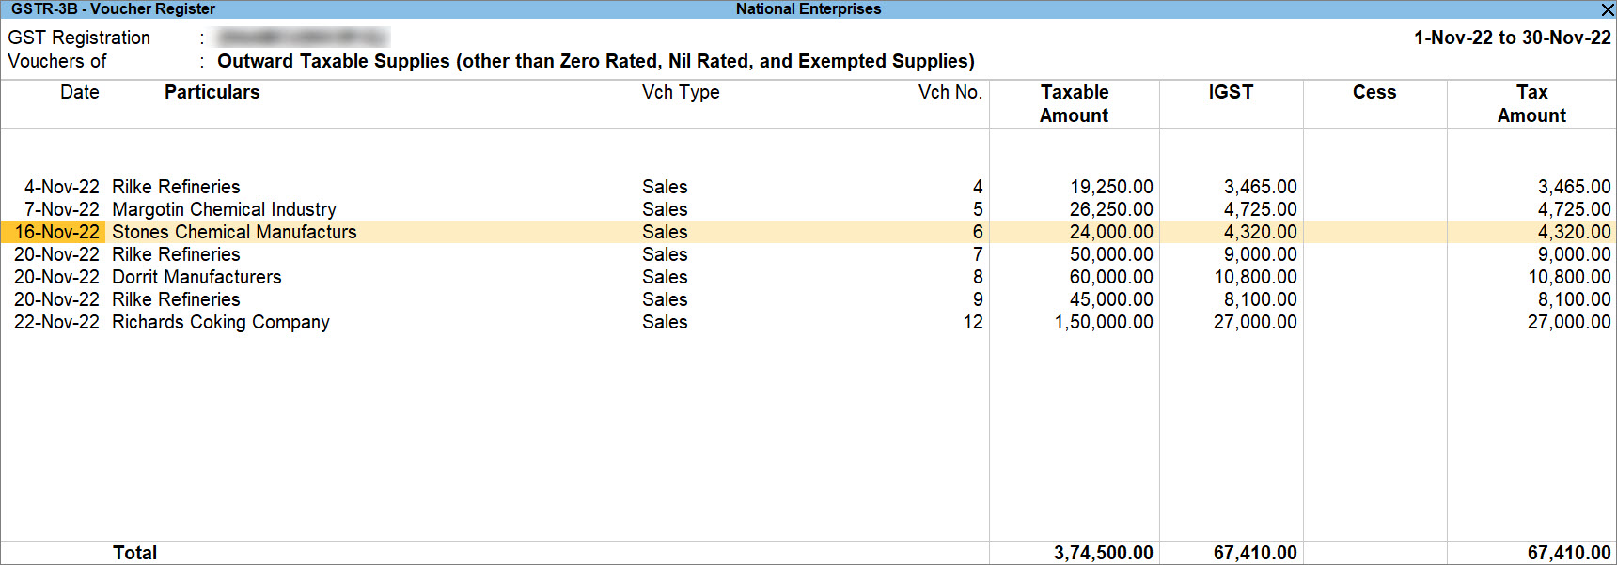Viewport: 1617px width, 565px height.
Task: Click IGST value 4,725.00 in IGST column
Action: [x=1260, y=209]
